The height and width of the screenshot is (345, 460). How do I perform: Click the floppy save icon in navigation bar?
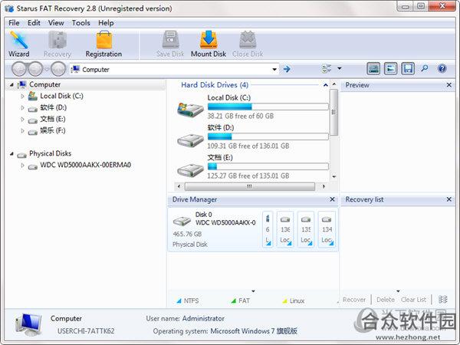click(408, 69)
